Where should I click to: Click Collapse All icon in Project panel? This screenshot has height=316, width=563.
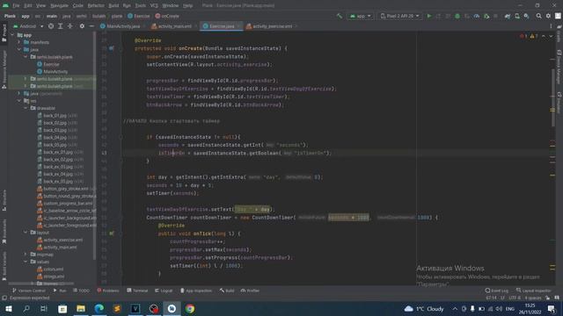70,26
